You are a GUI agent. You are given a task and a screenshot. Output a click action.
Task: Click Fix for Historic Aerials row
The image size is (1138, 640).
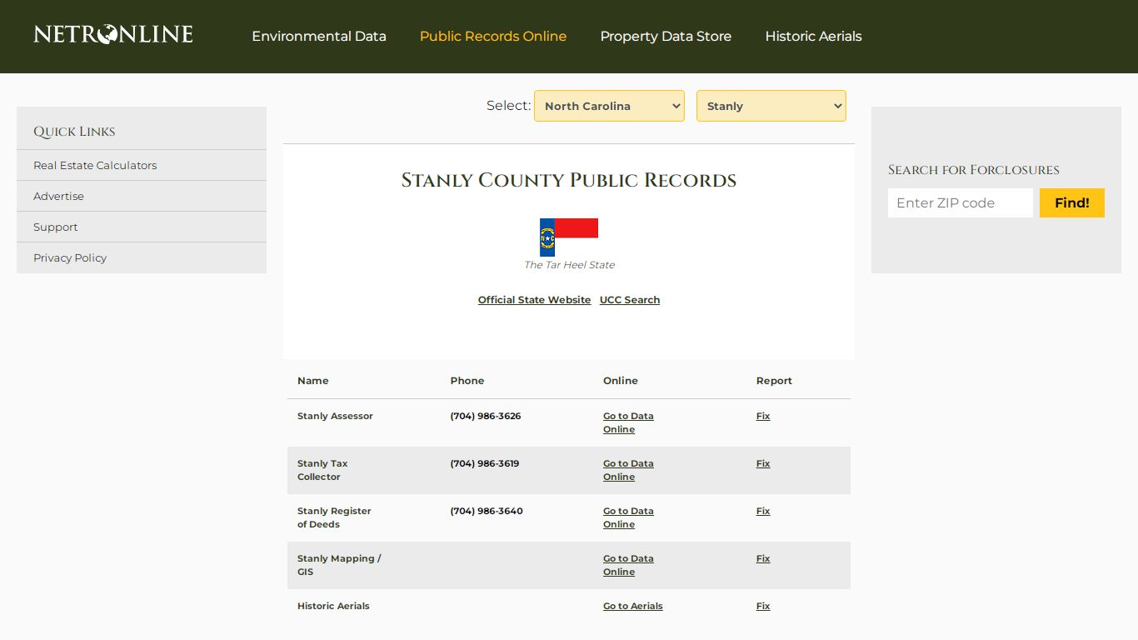(x=763, y=606)
